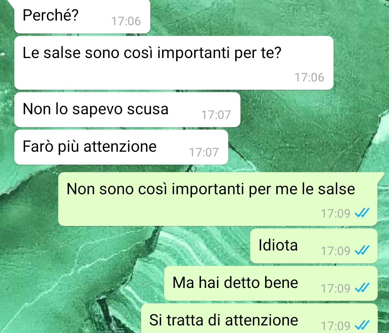The width and height of the screenshot is (389, 333).
Task: Tap the 'Ma hai detto bene' message
Action: click(x=271, y=283)
